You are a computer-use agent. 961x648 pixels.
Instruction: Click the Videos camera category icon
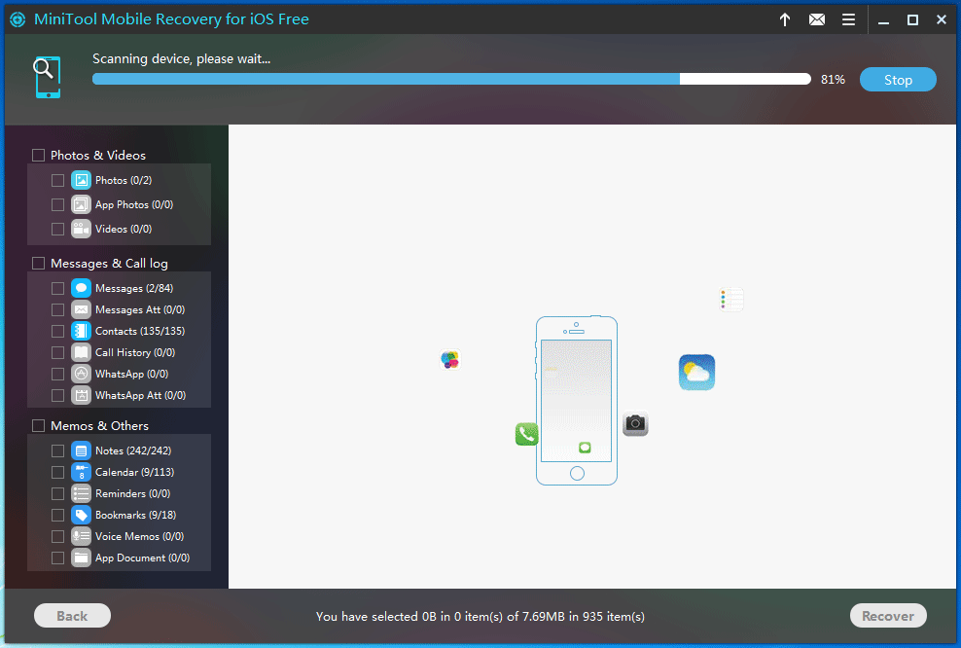[x=81, y=229]
